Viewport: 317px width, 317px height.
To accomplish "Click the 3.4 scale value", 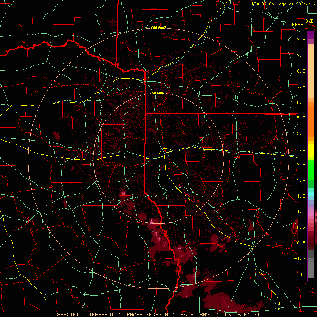I will (301, 165).
